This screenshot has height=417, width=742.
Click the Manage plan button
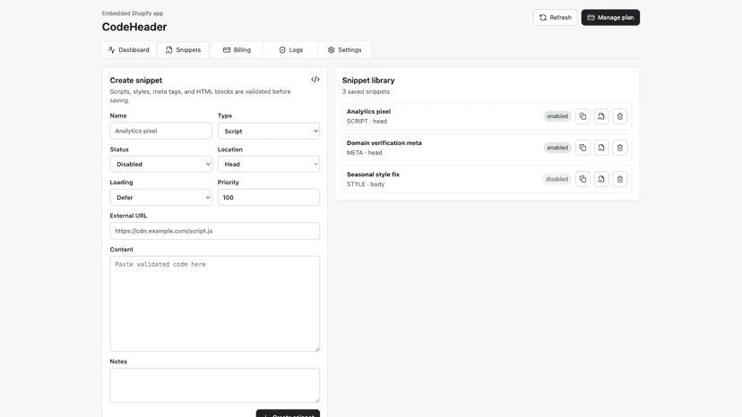(x=610, y=18)
